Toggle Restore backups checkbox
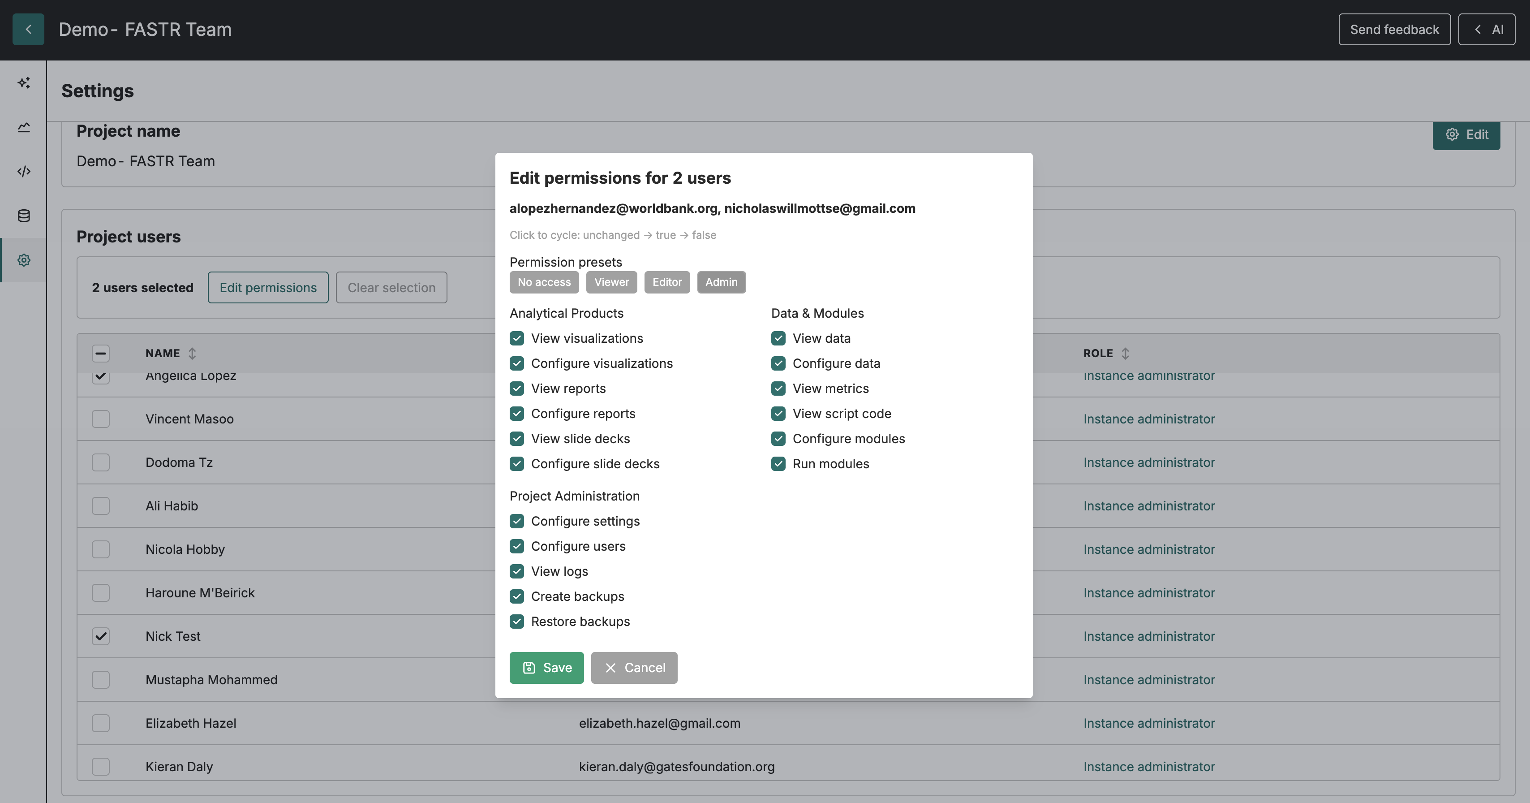 click(517, 622)
